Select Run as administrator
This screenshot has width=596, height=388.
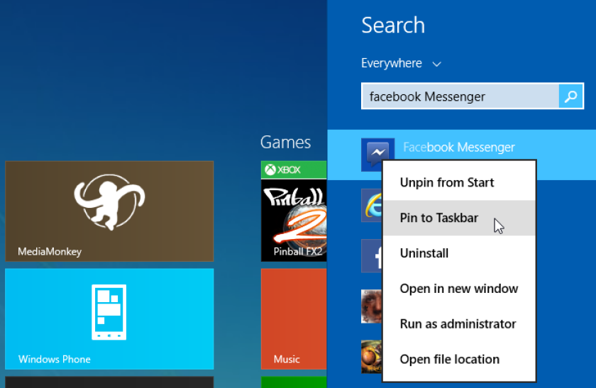coord(459,323)
